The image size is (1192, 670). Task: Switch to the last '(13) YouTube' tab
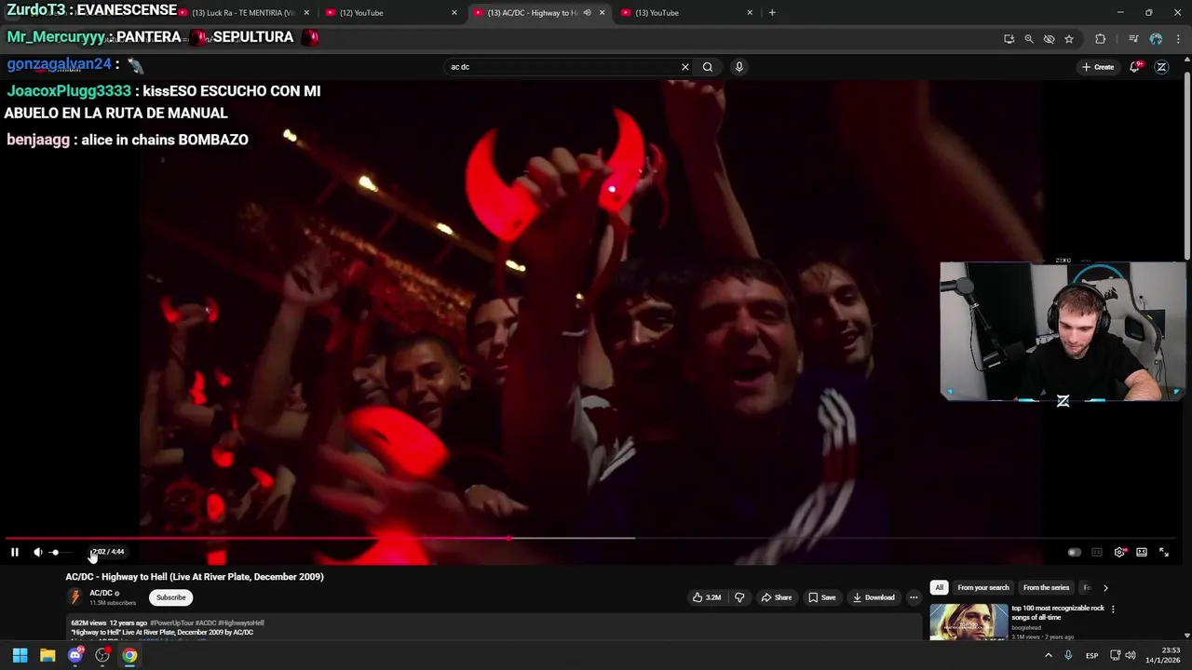[x=685, y=13]
